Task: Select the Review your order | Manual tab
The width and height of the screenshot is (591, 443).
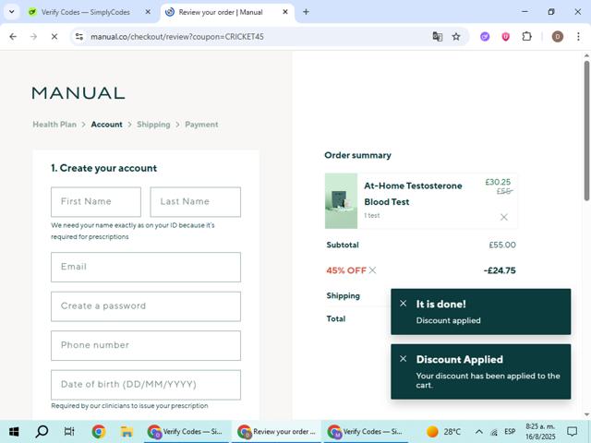Action: pyautogui.click(x=221, y=12)
